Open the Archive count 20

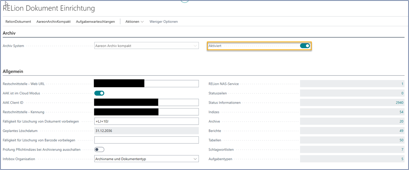pos(401,121)
